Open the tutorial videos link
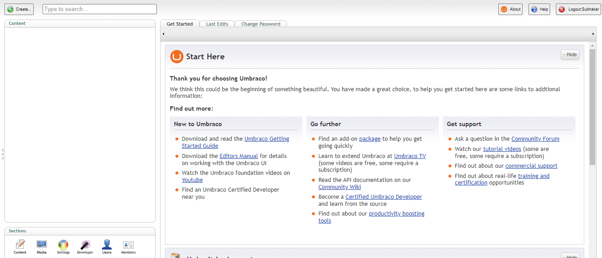 pyautogui.click(x=502, y=149)
